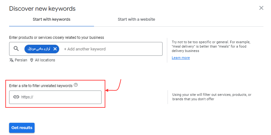Click the Enter a site to filter label

pyautogui.click(x=41, y=86)
